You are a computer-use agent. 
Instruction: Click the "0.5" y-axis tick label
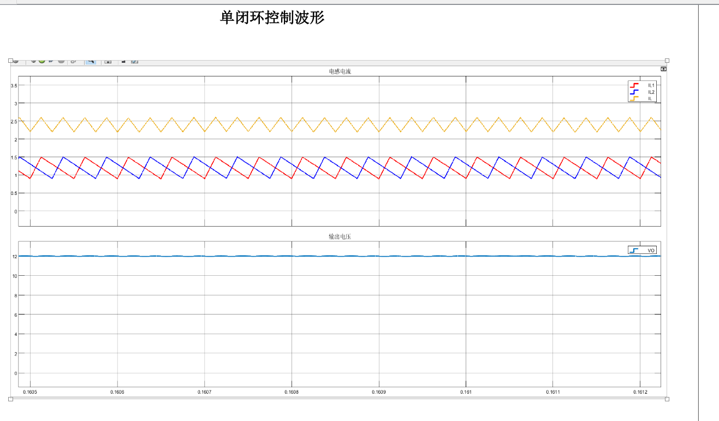pos(14,193)
